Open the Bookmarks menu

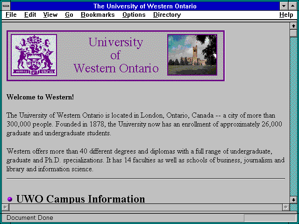pyautogui.click(x=98, y=15)
